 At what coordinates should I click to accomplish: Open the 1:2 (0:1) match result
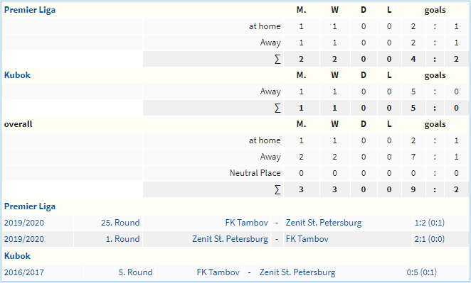[x=430, y=223]
